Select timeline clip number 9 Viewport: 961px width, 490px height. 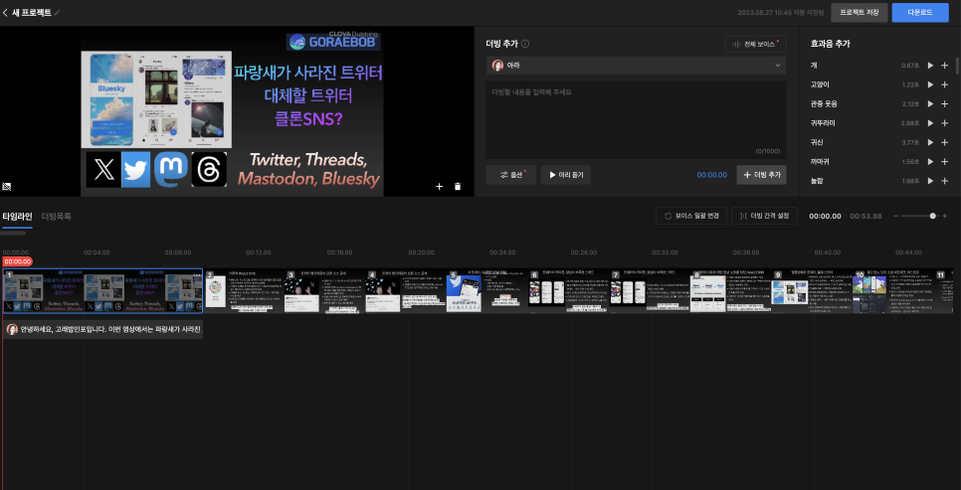pos(812,291)
